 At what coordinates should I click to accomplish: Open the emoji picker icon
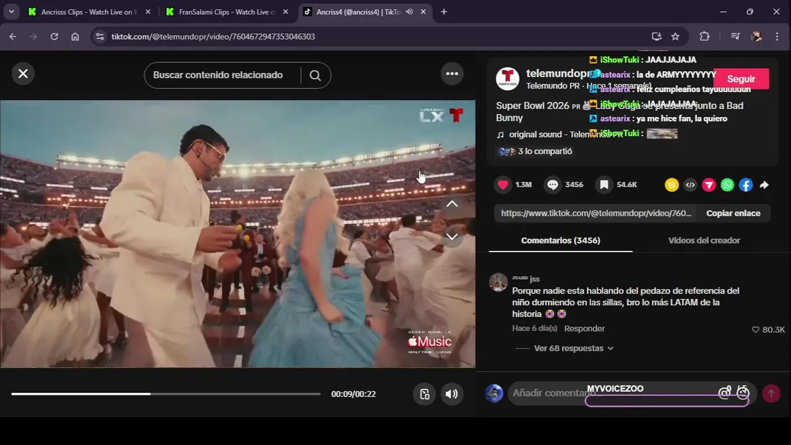pyautogui.click(x=743, y=393)
